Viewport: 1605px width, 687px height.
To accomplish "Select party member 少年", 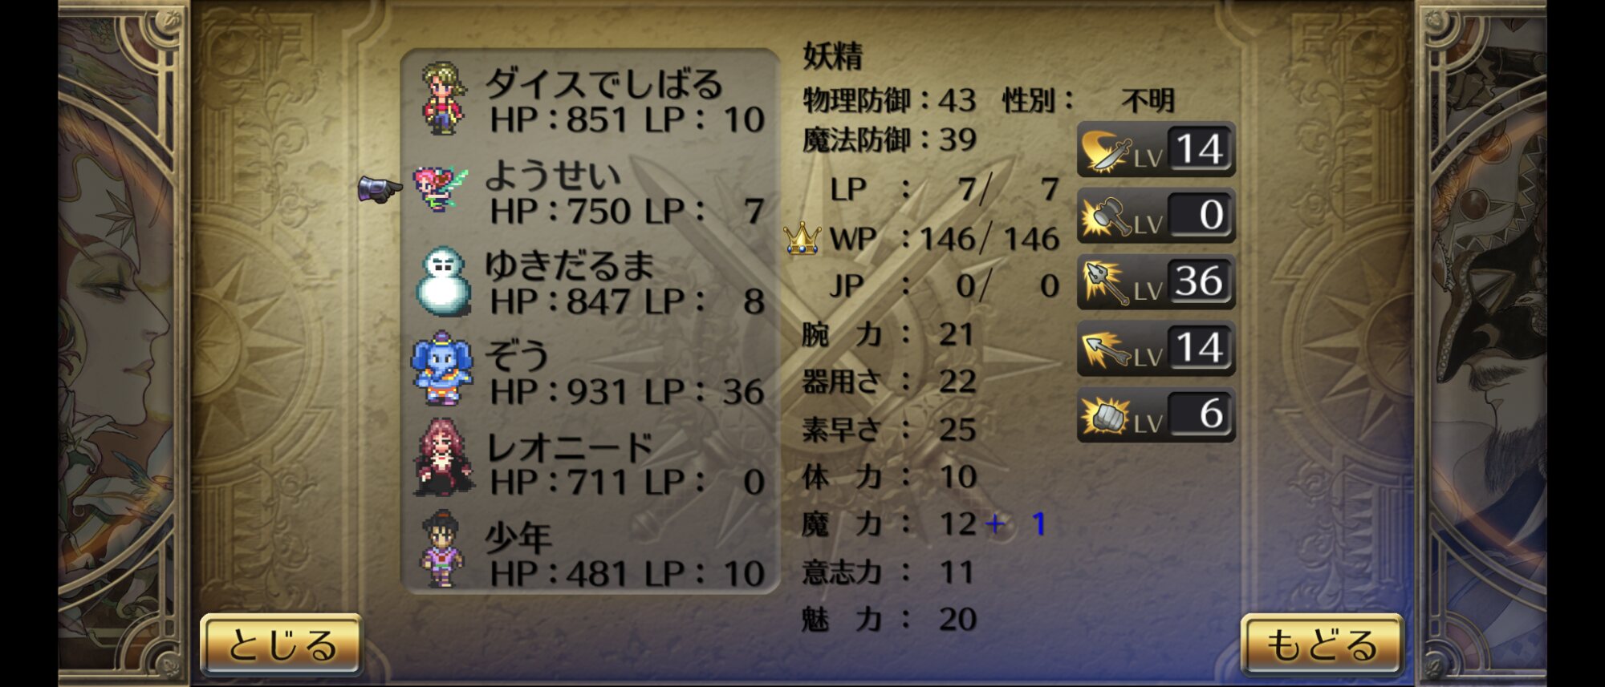I will [x=591, y=552].
